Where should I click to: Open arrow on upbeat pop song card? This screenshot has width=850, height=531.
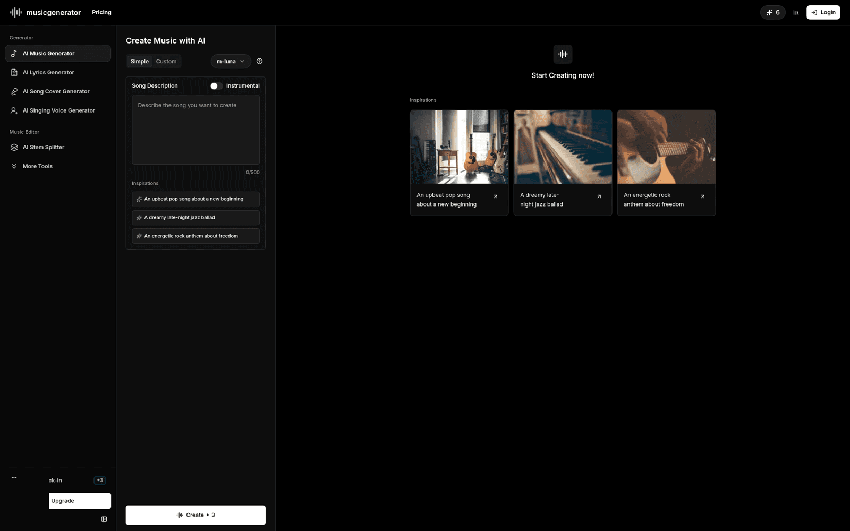[495, 196]
